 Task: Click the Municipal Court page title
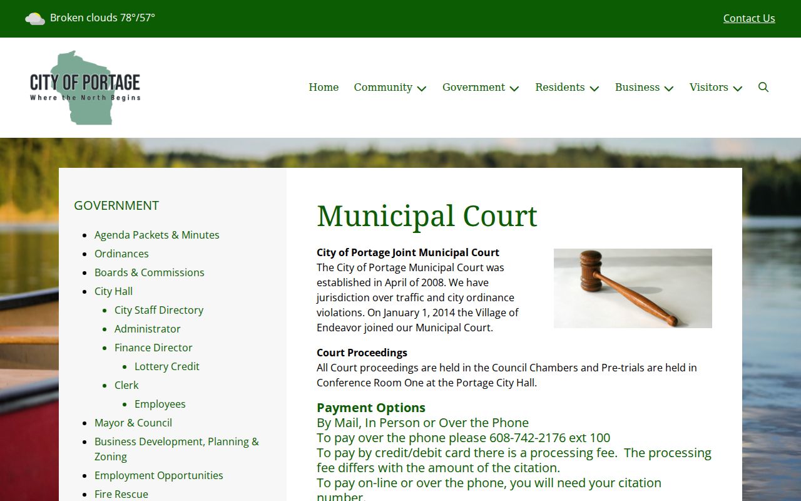coord(427,216)
